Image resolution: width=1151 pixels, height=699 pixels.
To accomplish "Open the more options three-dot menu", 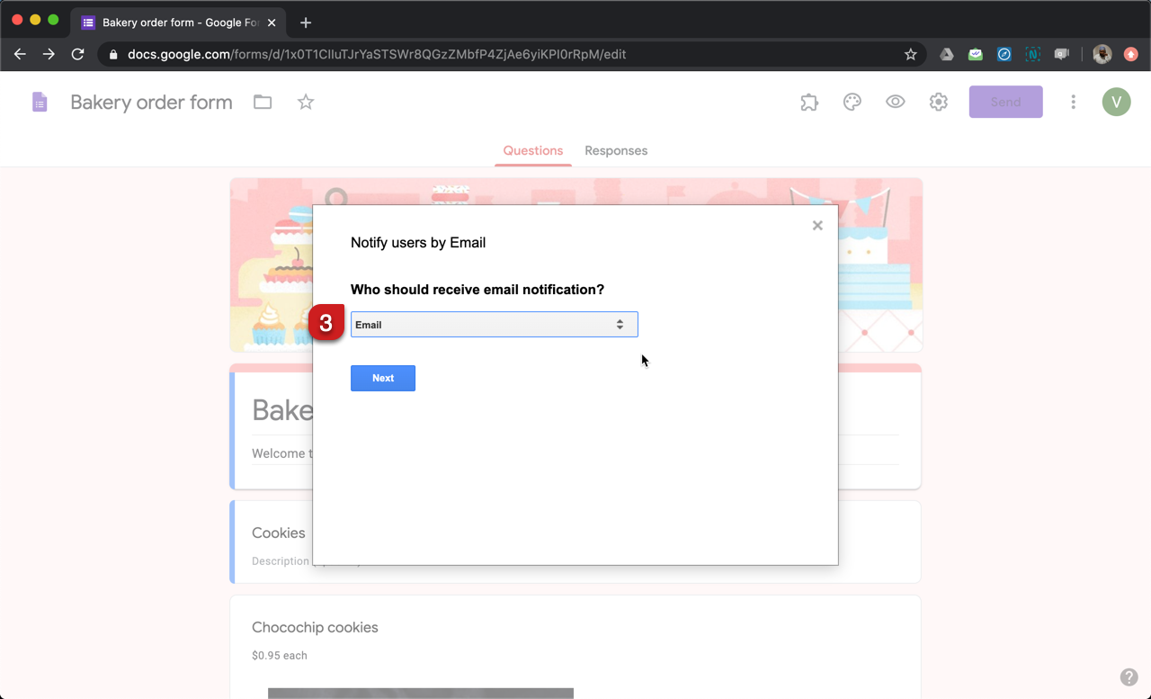I will [1073, 102].
